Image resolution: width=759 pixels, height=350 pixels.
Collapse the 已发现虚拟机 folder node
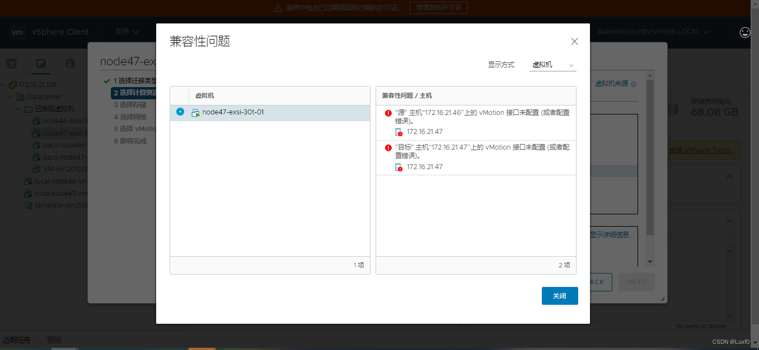(x=18, y=109)
